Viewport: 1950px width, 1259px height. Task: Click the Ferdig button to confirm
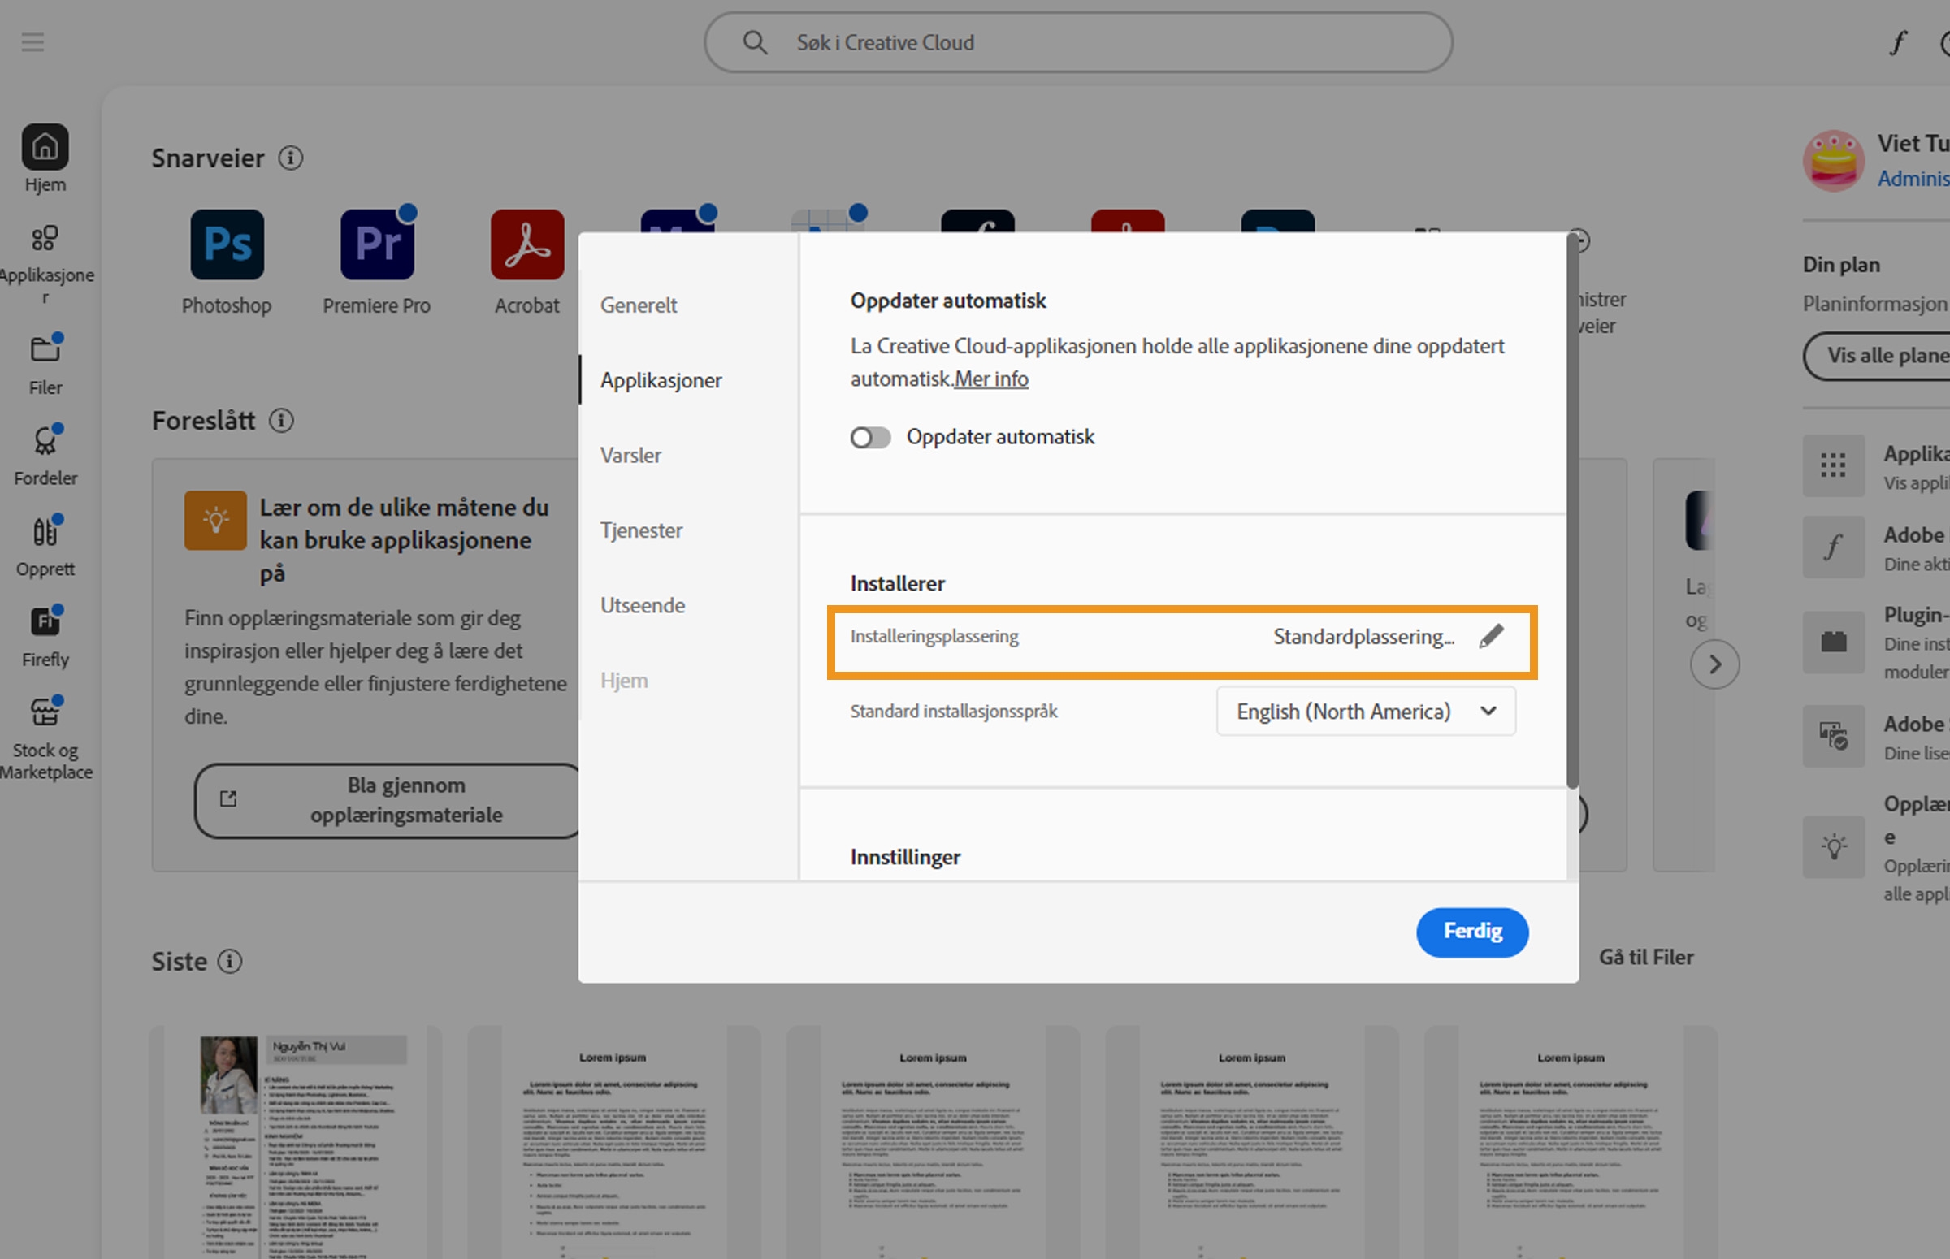1471,932
